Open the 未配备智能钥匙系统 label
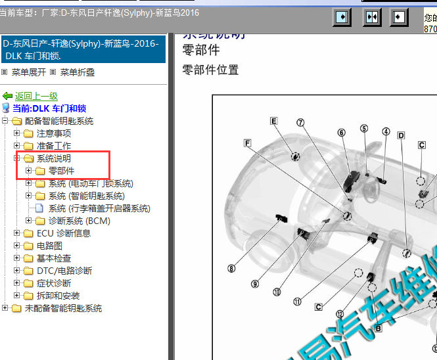 click(63, 308)
